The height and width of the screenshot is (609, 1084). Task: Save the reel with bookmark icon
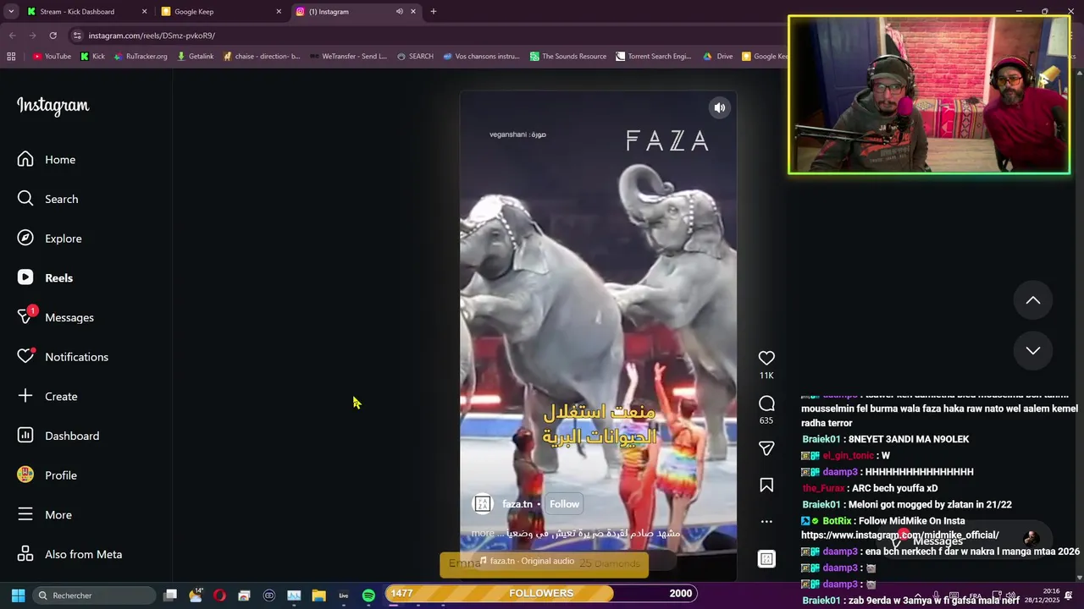coord(766,485)
